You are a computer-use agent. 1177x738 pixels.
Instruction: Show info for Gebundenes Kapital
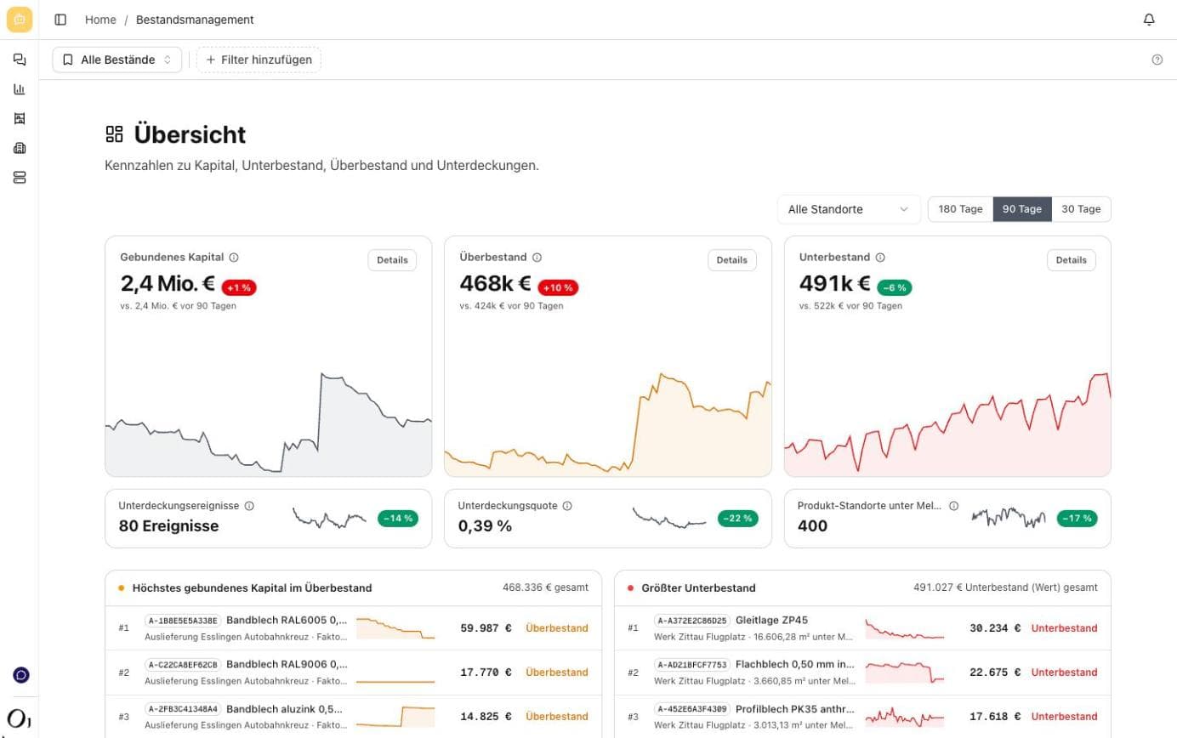234,258
